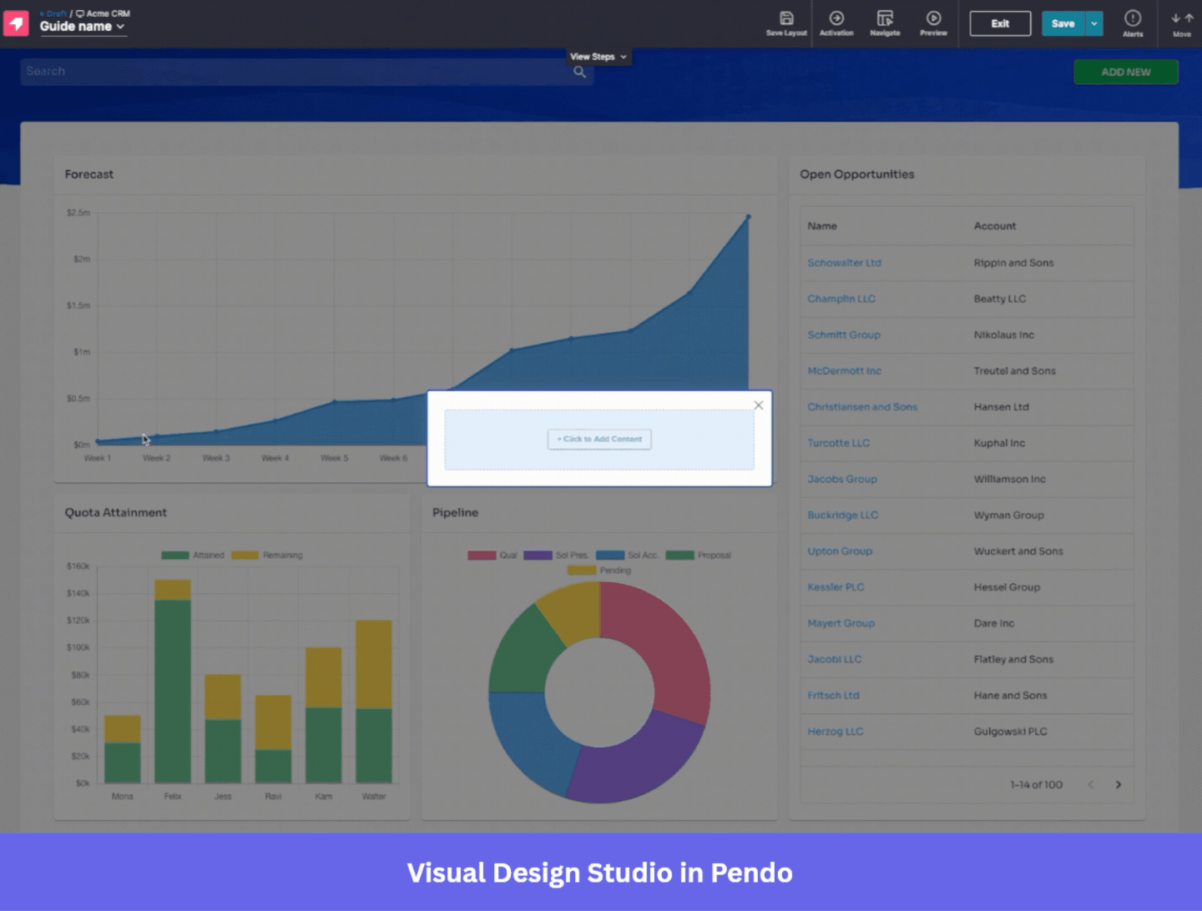Toggle the Sol Acc. legend swatch

pos(610,555)
